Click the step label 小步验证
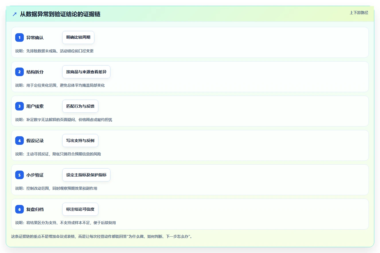Image resolution: width=380 pixels, height=253 pixels. point(35,175)
